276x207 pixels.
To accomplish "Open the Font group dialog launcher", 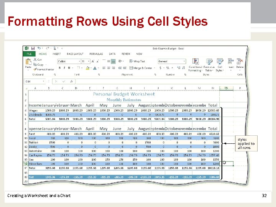I will (99, 74).
